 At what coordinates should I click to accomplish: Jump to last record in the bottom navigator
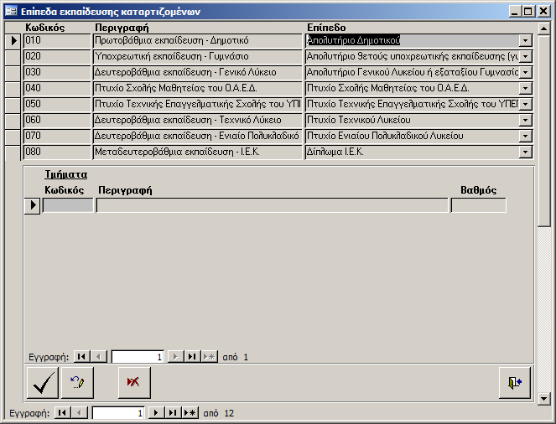[173, 413]
